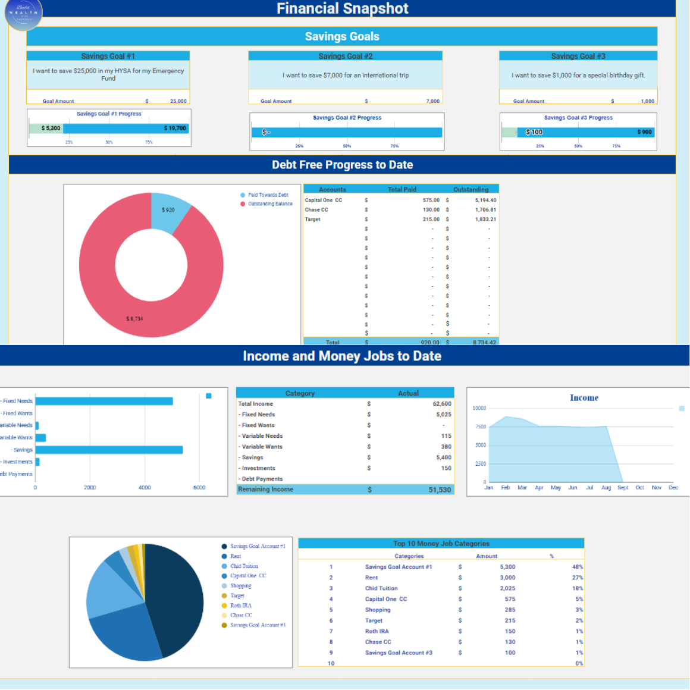Select the Chase CC account cell
Image resolution: width=690 pixels, height=690 pixels.
316,210
